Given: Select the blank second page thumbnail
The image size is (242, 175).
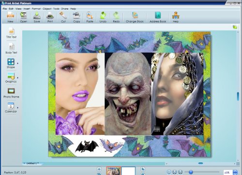Looking at the screenshot, I should click(128, 171).
